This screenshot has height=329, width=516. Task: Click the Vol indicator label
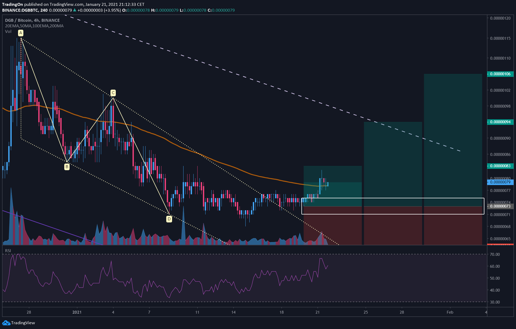[8, 32]
